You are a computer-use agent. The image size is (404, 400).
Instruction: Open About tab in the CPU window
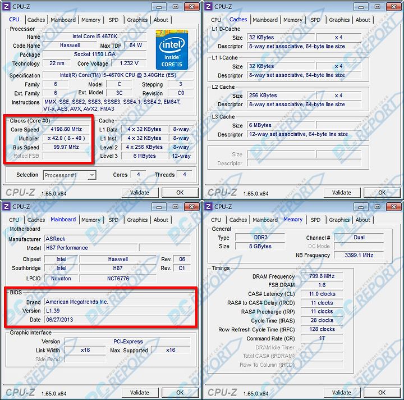click(x=161, y=20)
